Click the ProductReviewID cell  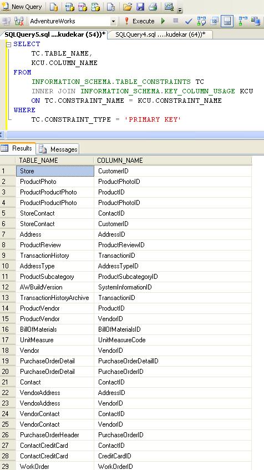[172, 245]
